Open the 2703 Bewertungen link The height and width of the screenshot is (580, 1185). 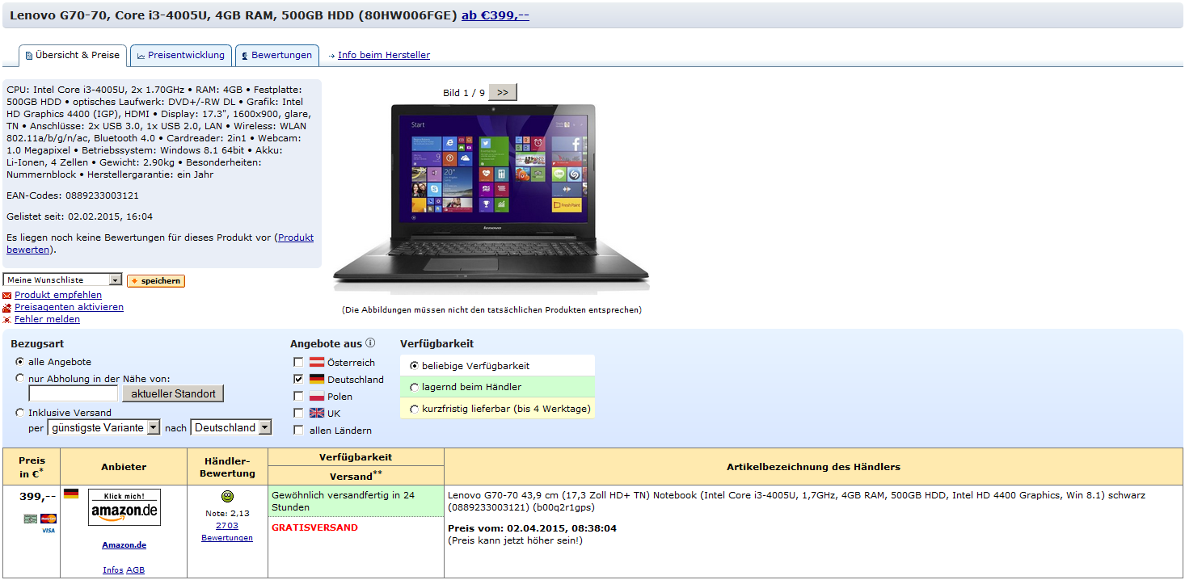[x=227, y=532]
